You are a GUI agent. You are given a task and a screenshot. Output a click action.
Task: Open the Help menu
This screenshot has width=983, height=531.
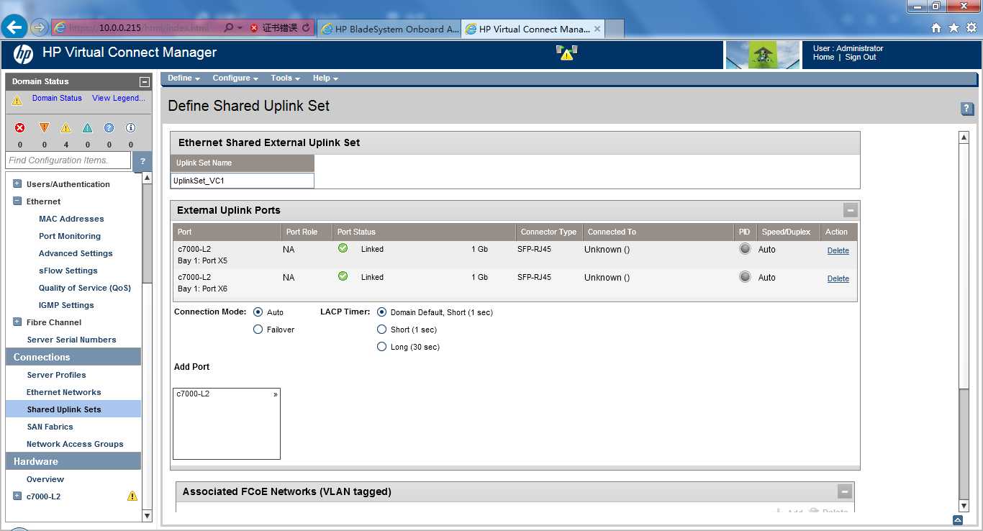[325, 78]
